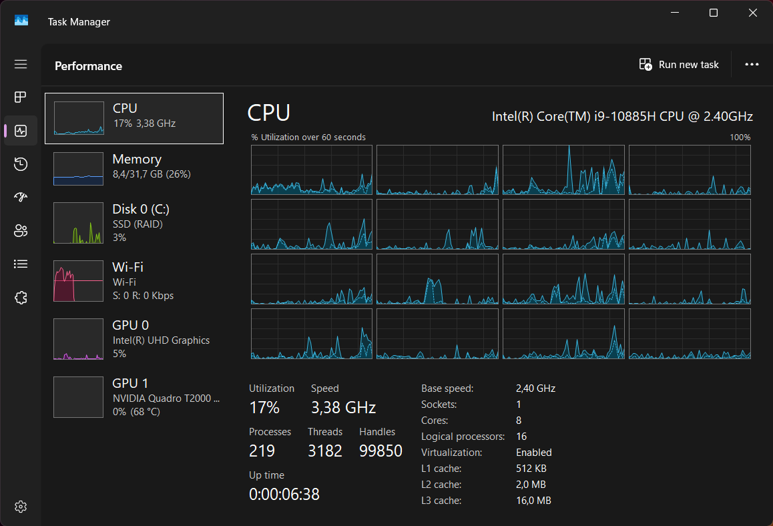The height and width of the screenshot is (526, 773).
Task: Click the Run new task button
Action: pyautogui.click(x=679, y=65)
